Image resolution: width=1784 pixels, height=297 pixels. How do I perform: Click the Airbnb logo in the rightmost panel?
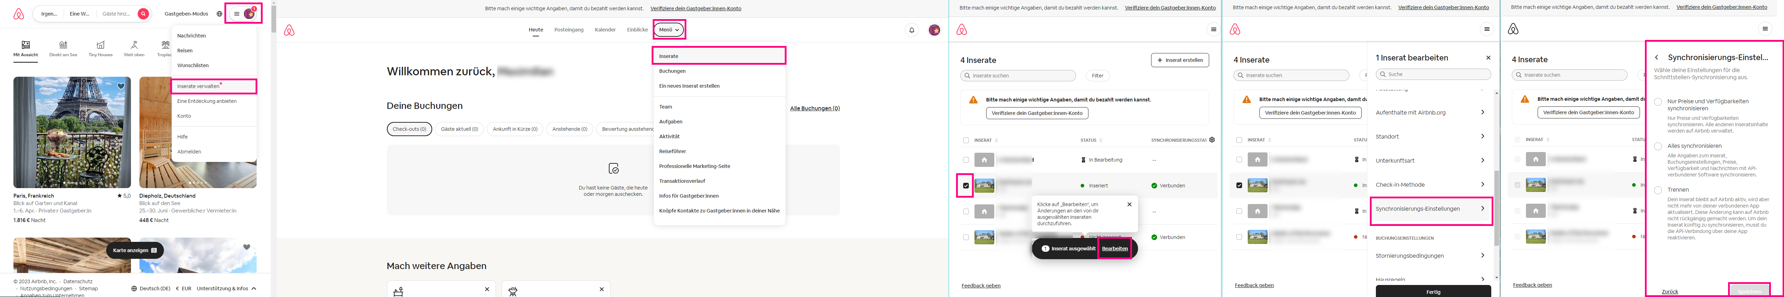(1513, 29)
